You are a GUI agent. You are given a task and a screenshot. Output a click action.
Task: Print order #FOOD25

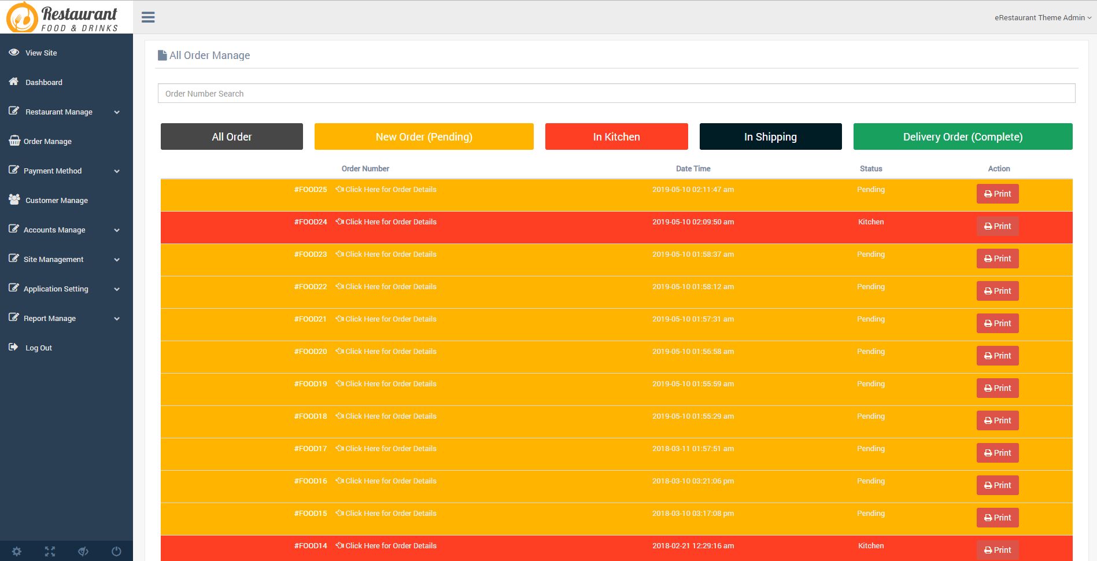pyautogui.click(x=998, y=194)
